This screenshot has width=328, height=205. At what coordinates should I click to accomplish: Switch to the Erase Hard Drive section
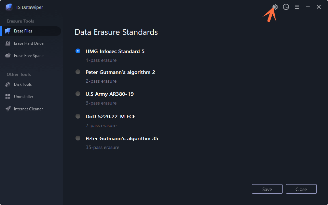29,43
